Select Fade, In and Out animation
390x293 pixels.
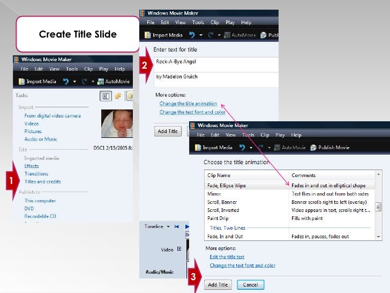tap(289, 237)
